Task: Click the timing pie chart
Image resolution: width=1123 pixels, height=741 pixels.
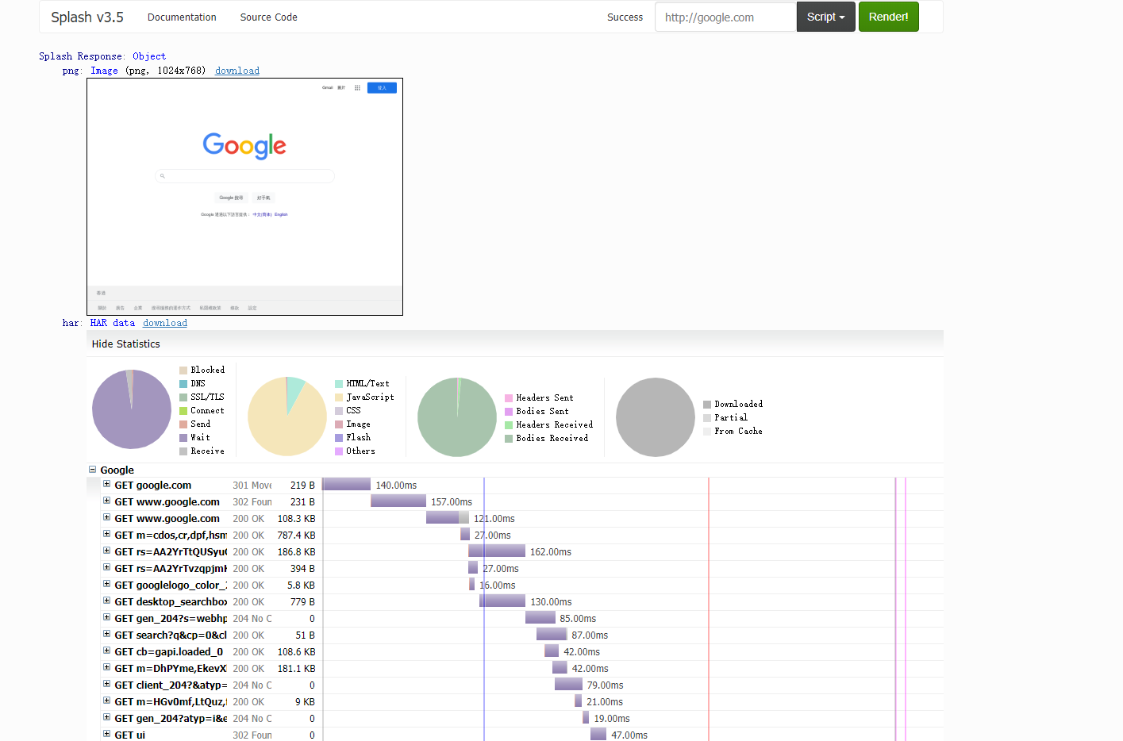Action: point(132,409)
